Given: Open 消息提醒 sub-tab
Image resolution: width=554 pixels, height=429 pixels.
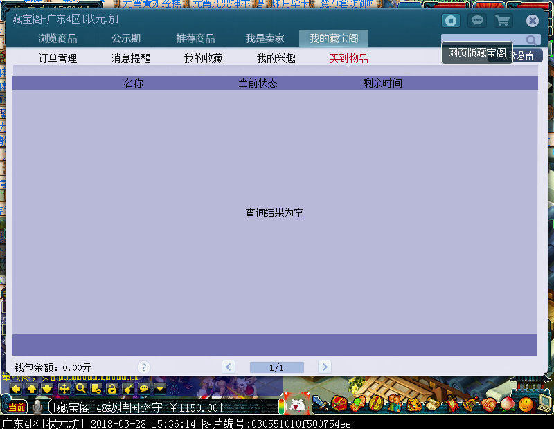Looking at the screenshot, I should 131,58.
